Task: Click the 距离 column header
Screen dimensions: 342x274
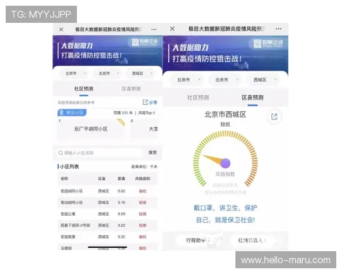Action: pos(121,179)
